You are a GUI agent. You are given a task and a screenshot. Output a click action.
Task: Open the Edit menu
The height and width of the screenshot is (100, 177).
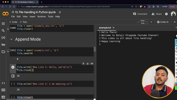(19, 17)
